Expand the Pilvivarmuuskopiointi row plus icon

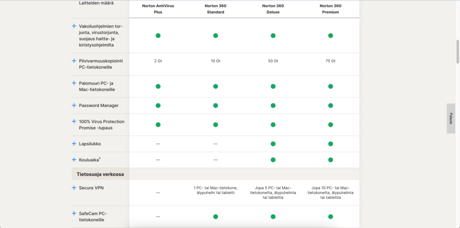[74, 61]
